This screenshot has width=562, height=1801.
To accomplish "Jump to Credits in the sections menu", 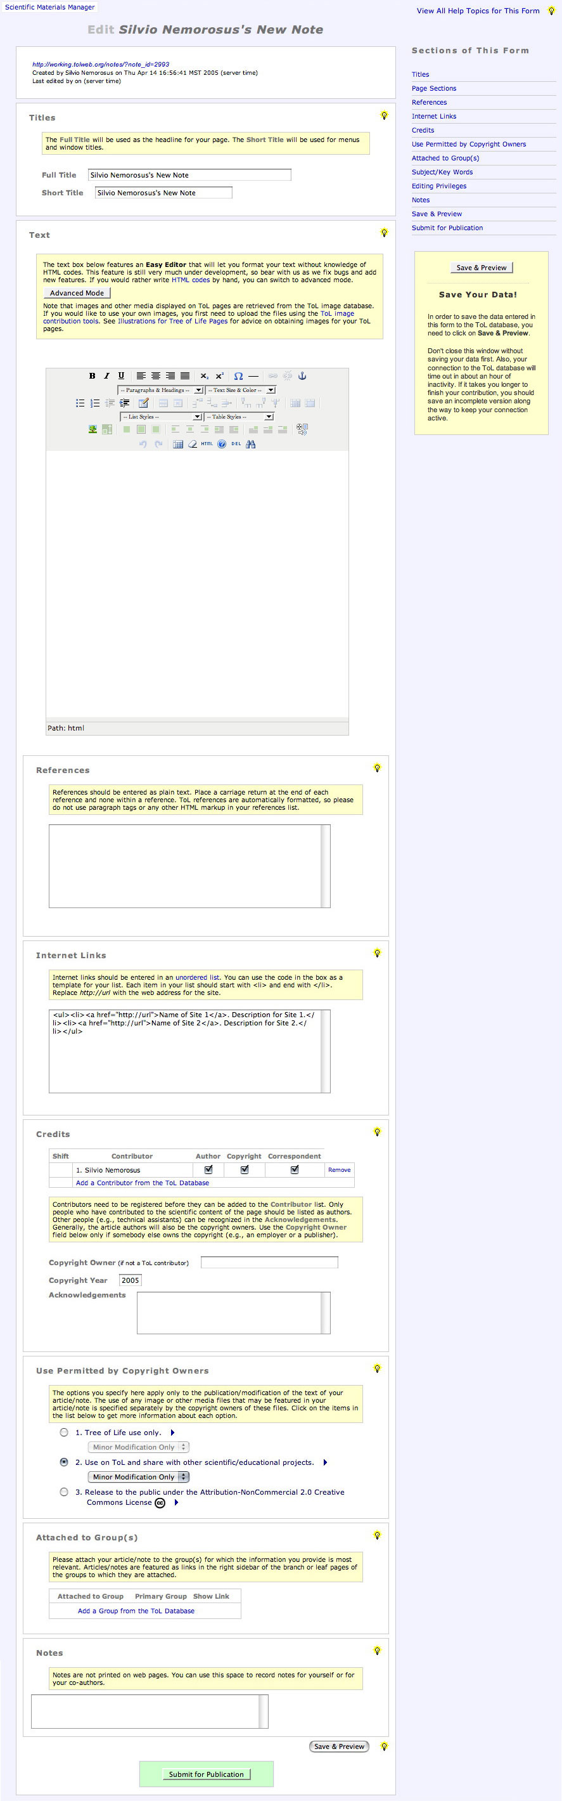I will click(423, 130).
